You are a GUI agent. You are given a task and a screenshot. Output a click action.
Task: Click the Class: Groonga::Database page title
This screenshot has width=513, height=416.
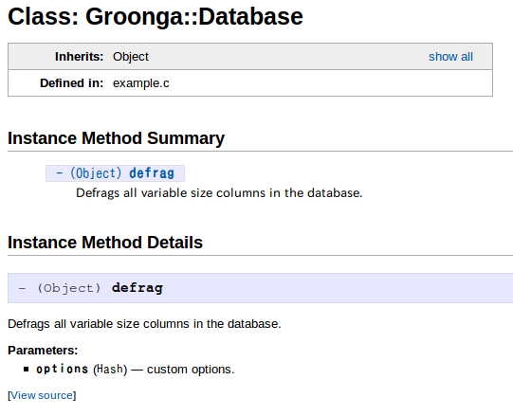[156, 16]
